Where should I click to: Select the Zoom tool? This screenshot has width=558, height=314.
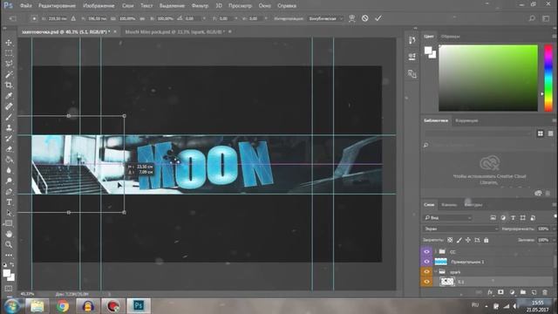[x=9, y=244]
